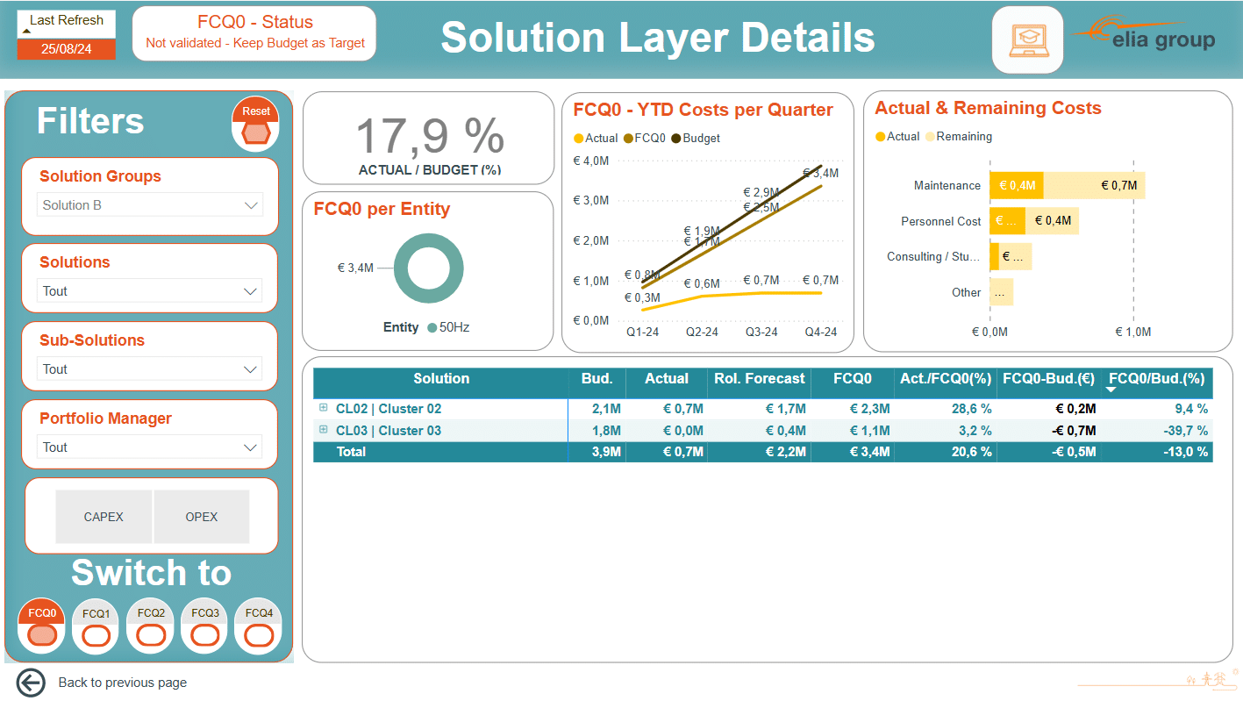Click the Total row label

click(x=351, y=452)
